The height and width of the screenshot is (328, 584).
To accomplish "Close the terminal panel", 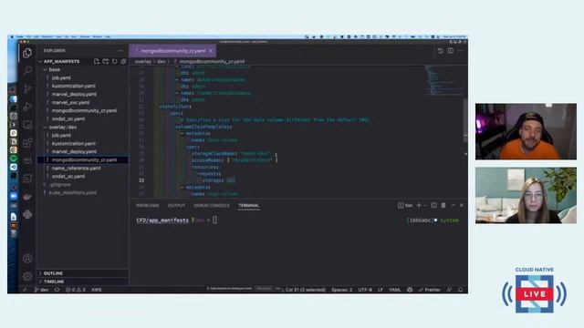I will pyautogui.click(x=462, y=205).
